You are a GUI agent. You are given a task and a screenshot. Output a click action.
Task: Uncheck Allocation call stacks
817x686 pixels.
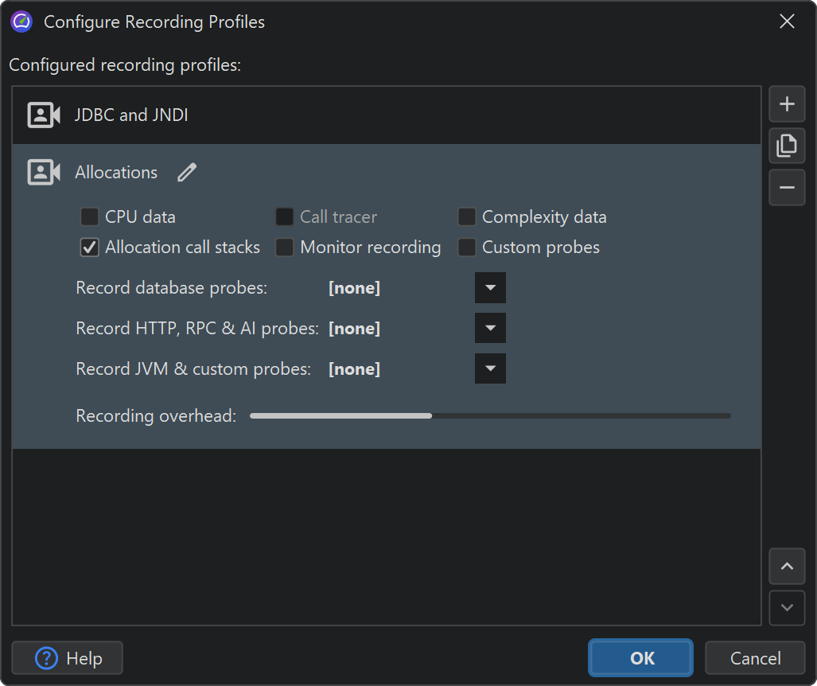coord(90,248)
